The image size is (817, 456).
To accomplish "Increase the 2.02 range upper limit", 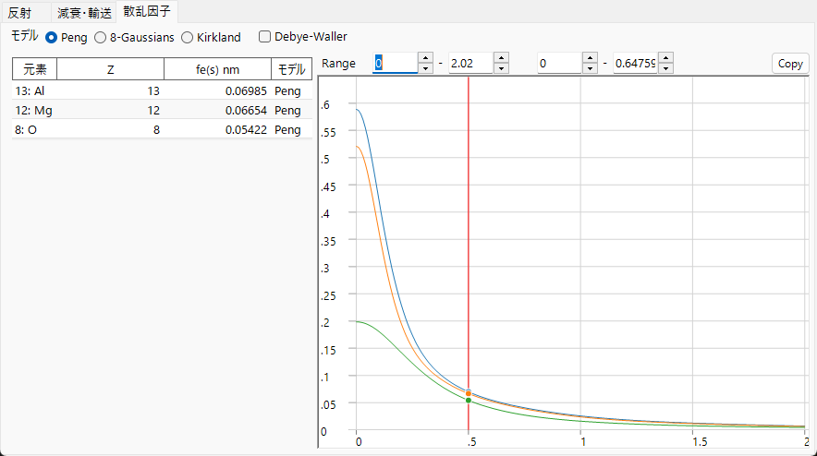I will pyautogui.click(x=501, y=58).
